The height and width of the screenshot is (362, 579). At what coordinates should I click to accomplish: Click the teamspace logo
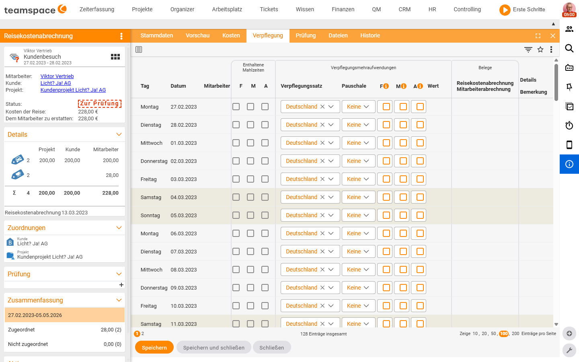(x=35, y=10)
